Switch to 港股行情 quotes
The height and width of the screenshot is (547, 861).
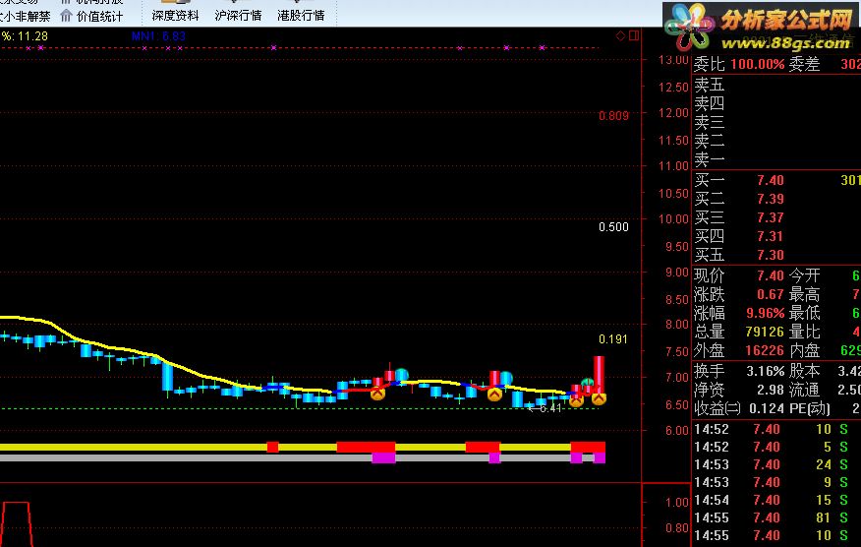tap(301, 16)
